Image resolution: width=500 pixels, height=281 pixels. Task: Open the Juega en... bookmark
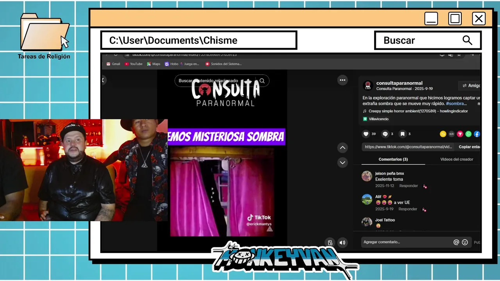coord(189,64)
